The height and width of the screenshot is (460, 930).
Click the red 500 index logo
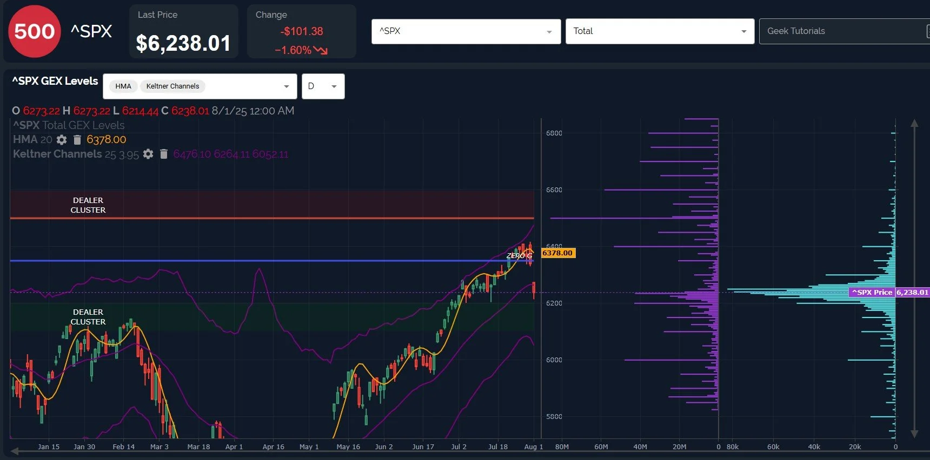tap(34, 31)
